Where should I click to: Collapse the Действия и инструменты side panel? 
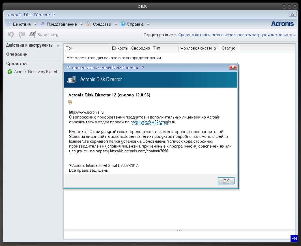[58, 46]
